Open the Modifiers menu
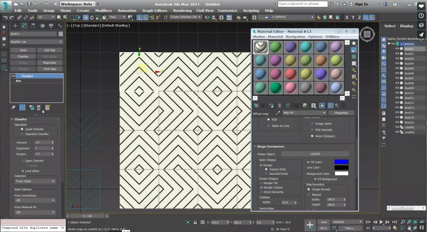Viewport: 427px width, 232px height. [x=103, y=10]
